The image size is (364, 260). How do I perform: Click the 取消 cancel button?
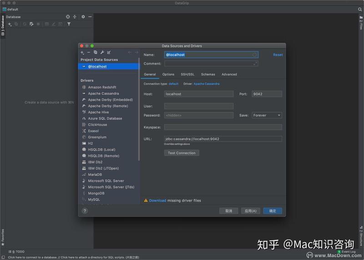229,211
